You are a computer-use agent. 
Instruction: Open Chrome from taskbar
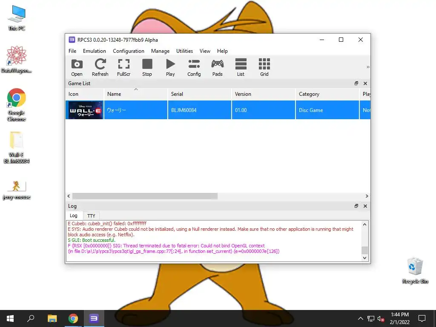tap(73, 318)
